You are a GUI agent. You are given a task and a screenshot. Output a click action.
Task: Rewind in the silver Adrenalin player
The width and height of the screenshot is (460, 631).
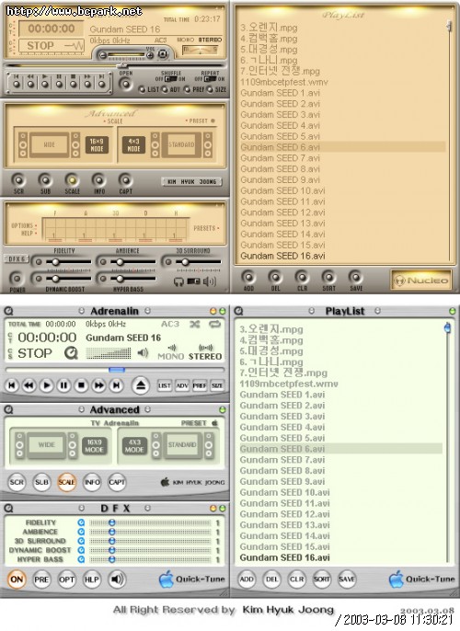29,385
